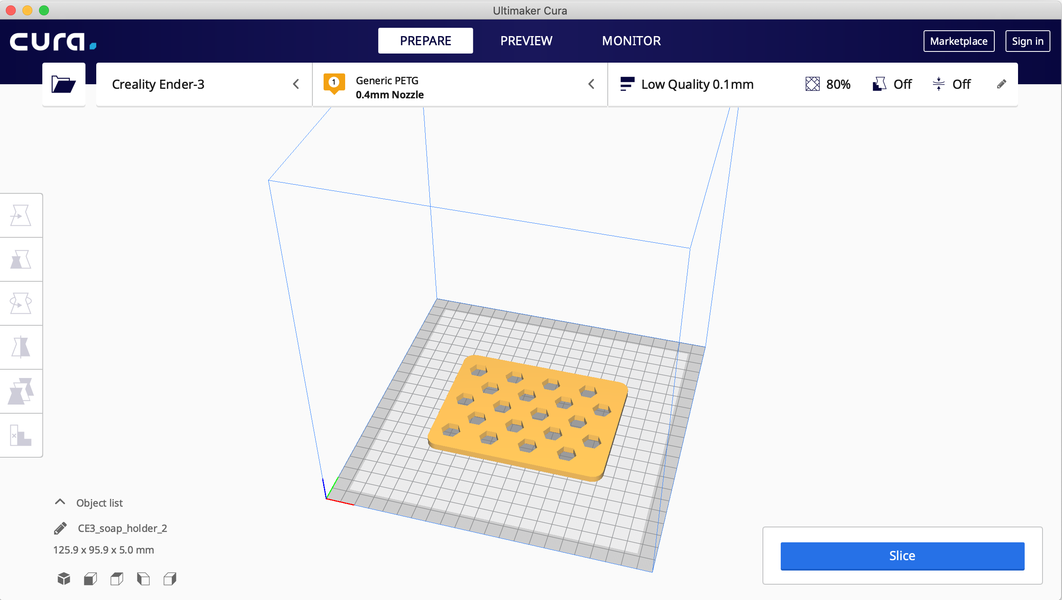The width and height of the screenshot is (1062, 600).
Task: Click the Slice button
Action: (902, 556)
